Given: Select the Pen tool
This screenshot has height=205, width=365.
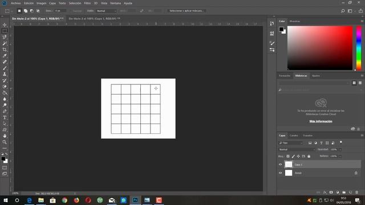Looking at the screenshot, I should click(x=5, y=111).
